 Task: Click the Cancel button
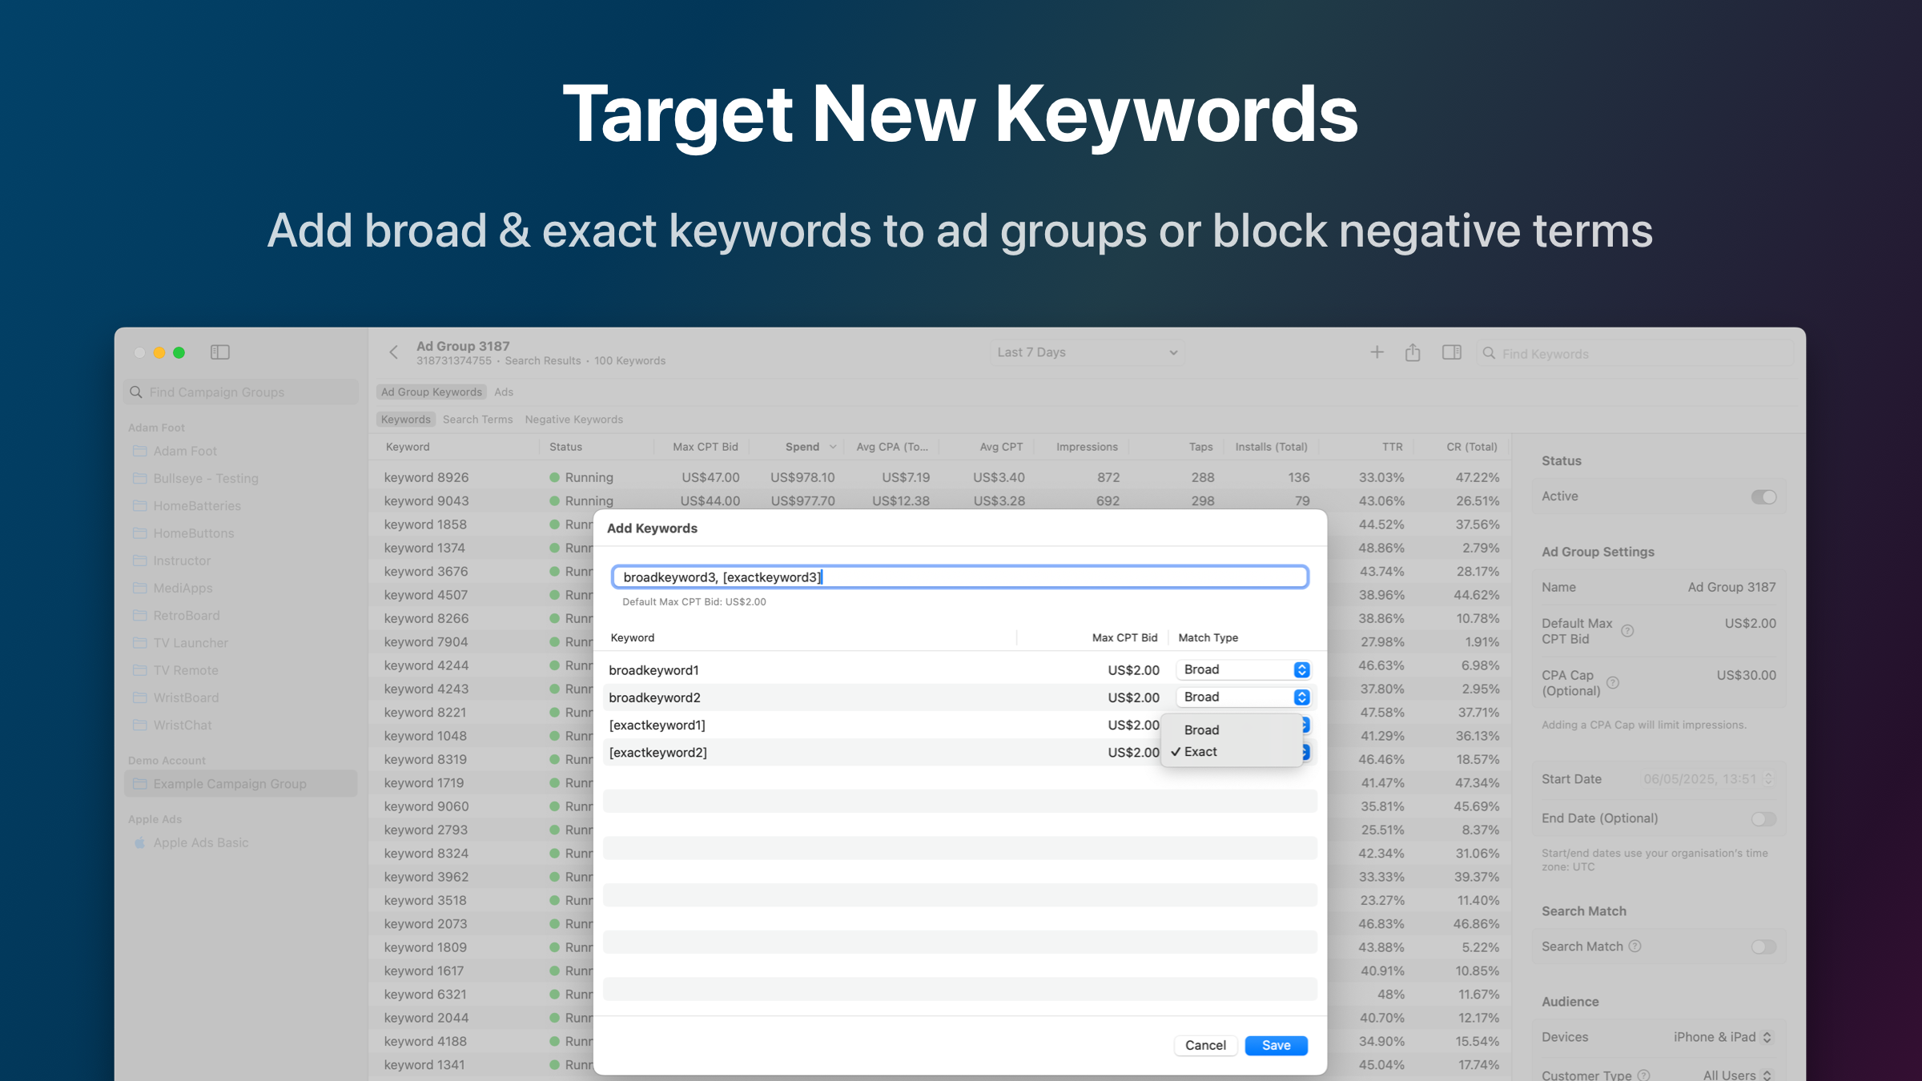tap(1205, 1045)
